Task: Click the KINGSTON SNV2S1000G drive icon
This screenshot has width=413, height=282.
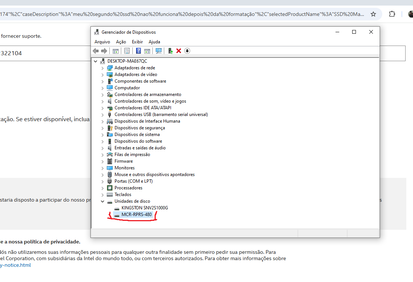Action: [117, 208]
